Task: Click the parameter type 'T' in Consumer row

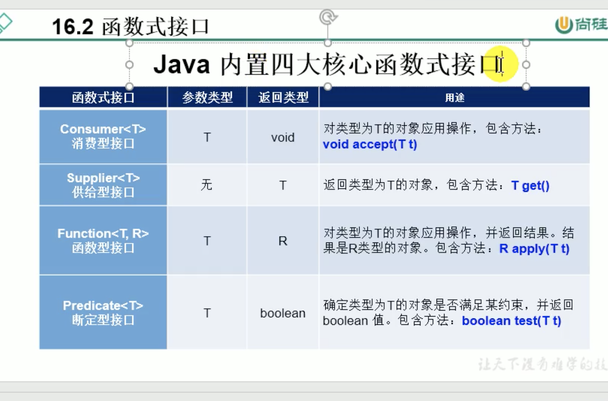Action: (207, 137)
